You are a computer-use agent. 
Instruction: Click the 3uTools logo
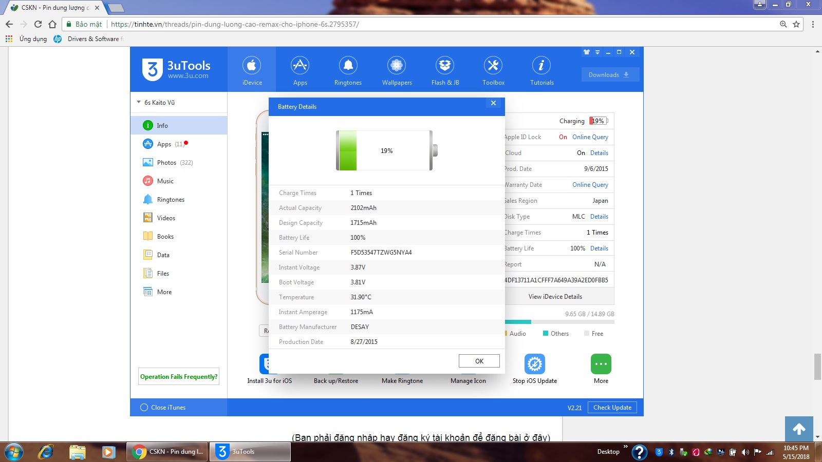click(x=176, y=69)
